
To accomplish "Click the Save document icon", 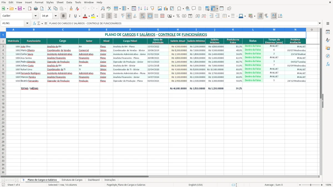I will (x=20, y=9).
